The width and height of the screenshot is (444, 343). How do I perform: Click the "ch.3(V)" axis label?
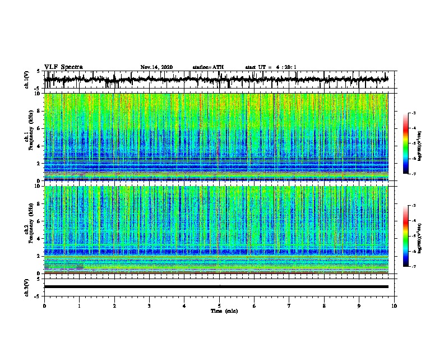pos(27,288)
